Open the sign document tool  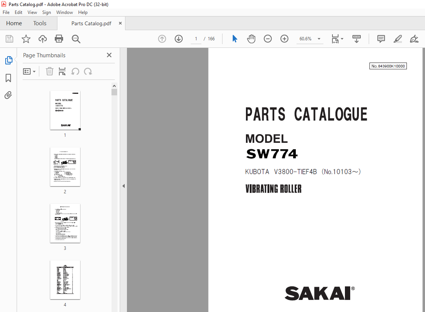tap(414, 39)
